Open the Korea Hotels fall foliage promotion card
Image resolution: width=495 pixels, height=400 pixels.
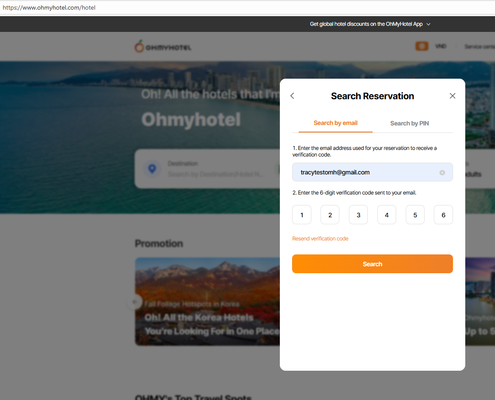pos(207,302)
